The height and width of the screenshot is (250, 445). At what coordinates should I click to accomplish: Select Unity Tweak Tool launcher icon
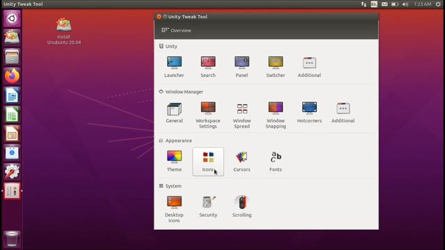pos(12,191)
